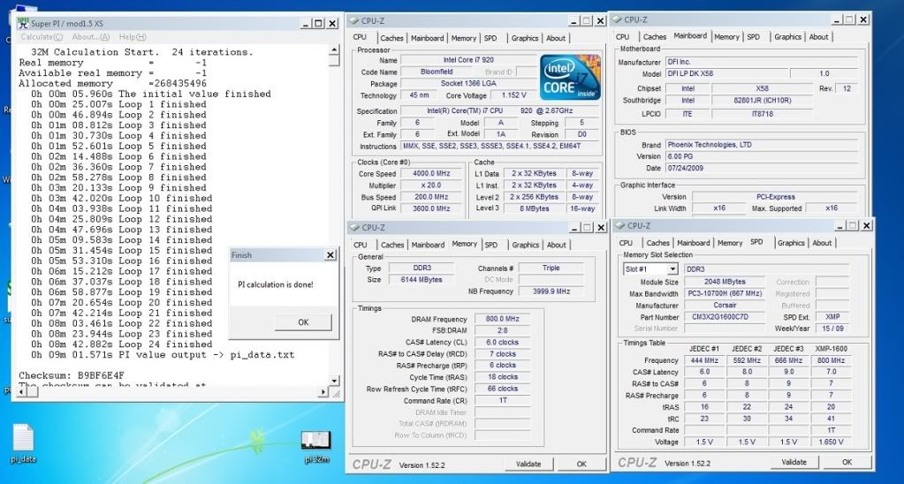
Task: Expand the Slot #1 memory slot dropdown
Action: [x=672, y=268]
